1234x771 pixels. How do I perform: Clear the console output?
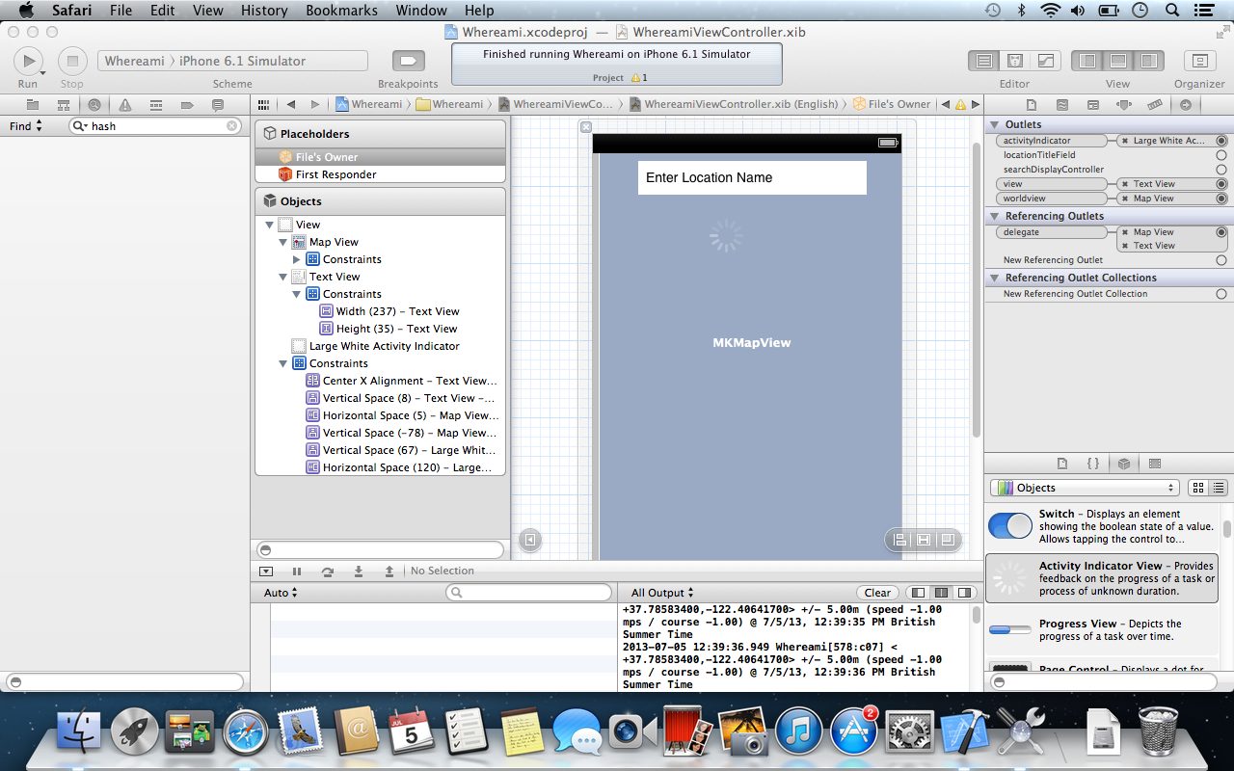pyautogui.click(x=877, y=593)
